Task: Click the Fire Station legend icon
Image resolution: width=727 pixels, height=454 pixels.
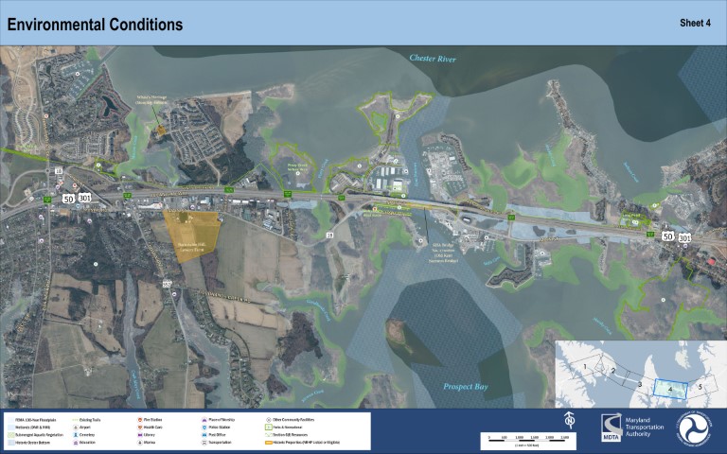Action: [x=139, y=420]
